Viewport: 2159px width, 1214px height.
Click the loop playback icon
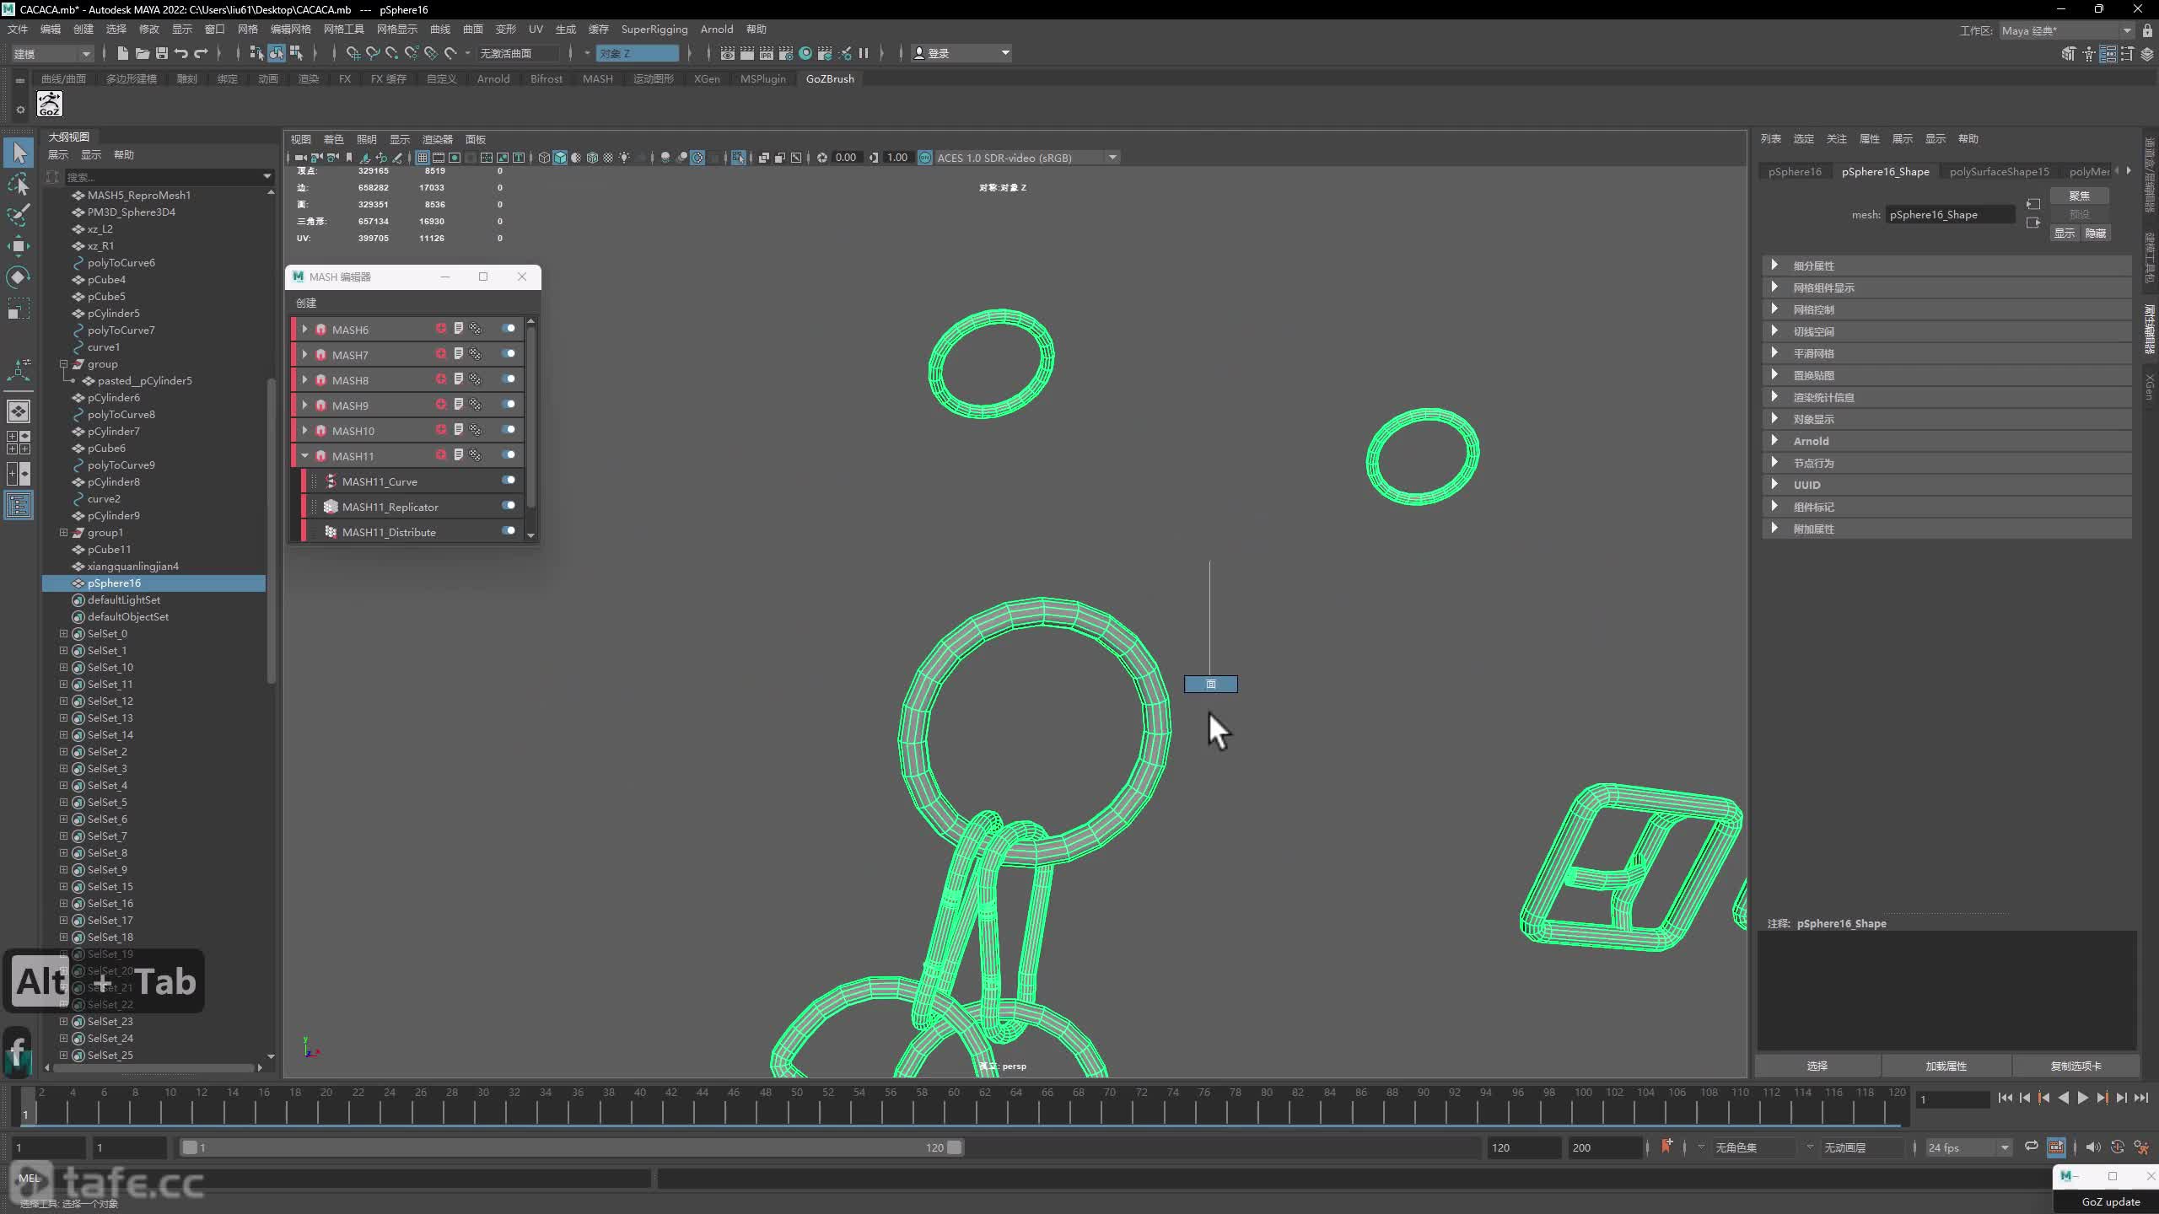click(2031, 1147)
